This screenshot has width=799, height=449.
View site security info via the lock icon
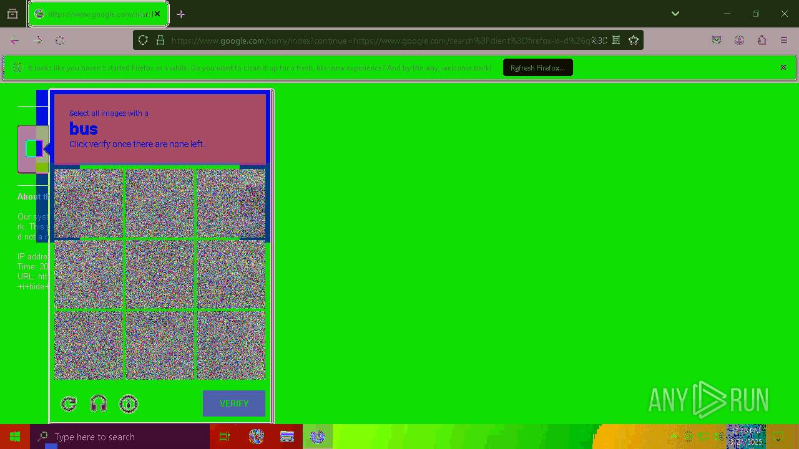[x=160, y=40]
